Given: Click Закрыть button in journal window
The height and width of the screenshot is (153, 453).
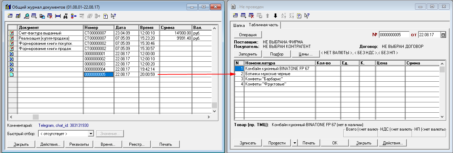Looking at the screenshot, I should pyautogui.click(x=20, y=144).
